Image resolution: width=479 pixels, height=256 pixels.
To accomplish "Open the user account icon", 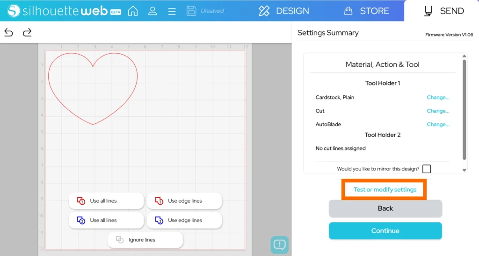I will [152, 11].
